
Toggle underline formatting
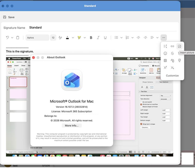pyautogui.click(x=105, y=37)
